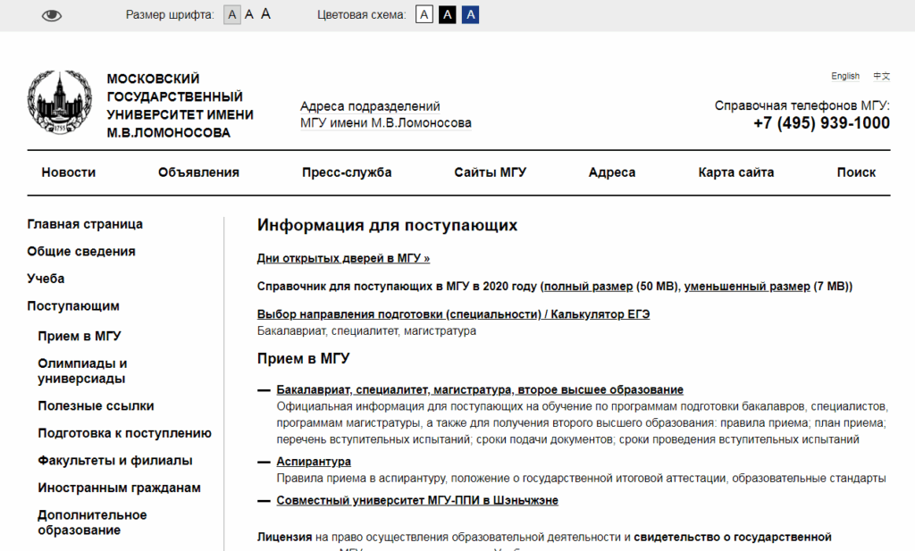The height and width of the screenshot is (551, 915).
Task: Click the MSU university logo emblem
Action: (59, 103)
